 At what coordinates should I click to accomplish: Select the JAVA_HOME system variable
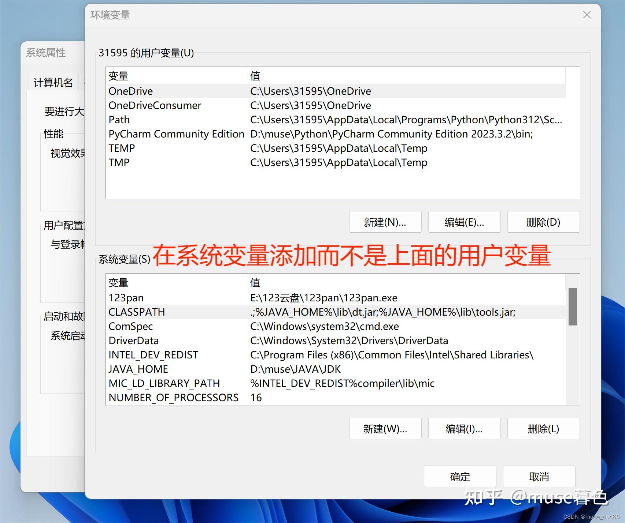pos(138,369)
